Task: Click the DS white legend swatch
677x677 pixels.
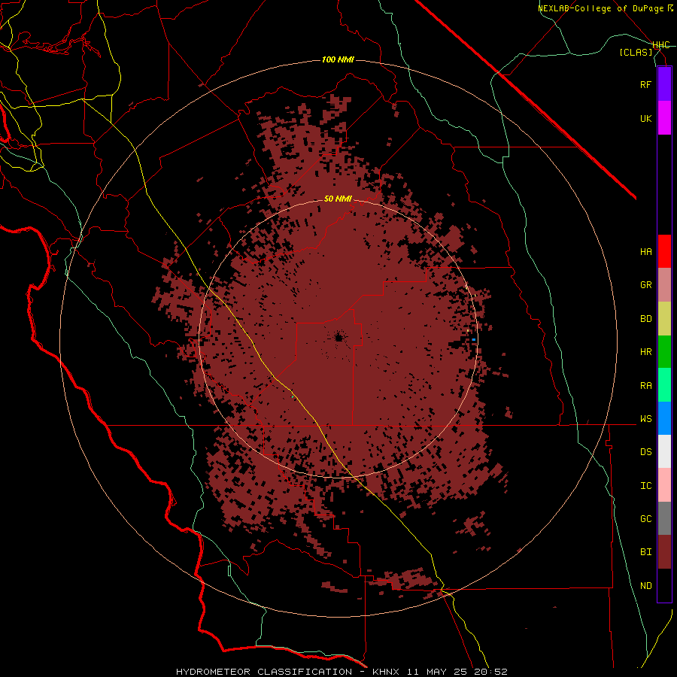Action: (664, 451)
